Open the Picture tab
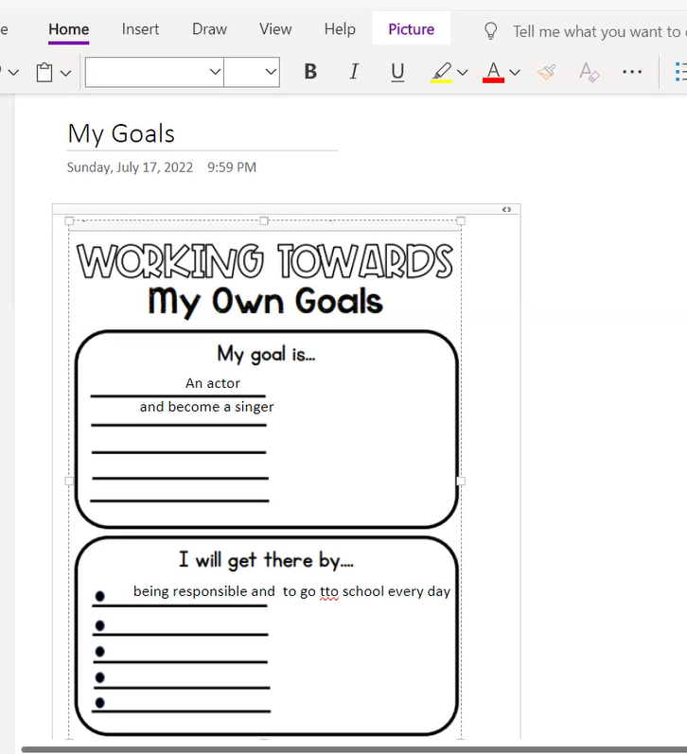 click(411, 29)
